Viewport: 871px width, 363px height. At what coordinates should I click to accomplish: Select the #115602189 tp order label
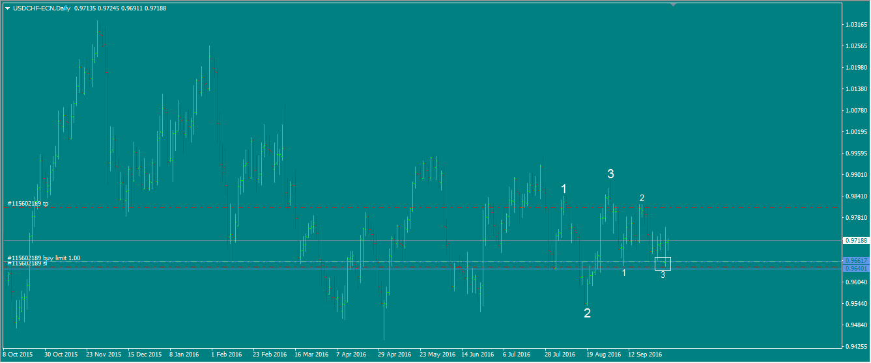pos(28,204)
